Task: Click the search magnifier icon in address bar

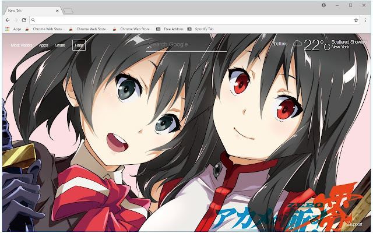Action: (33, 20)
